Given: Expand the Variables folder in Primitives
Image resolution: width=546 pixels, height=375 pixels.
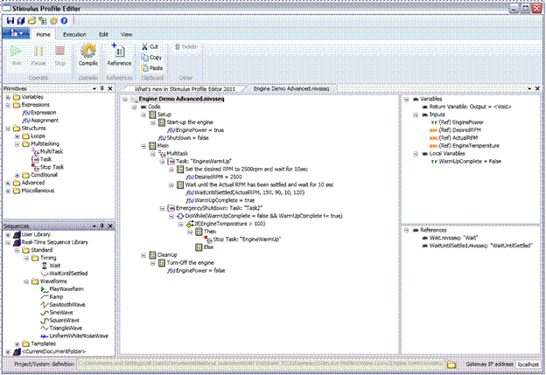Looking at the screenshot, I should click(x=8, y=96).
